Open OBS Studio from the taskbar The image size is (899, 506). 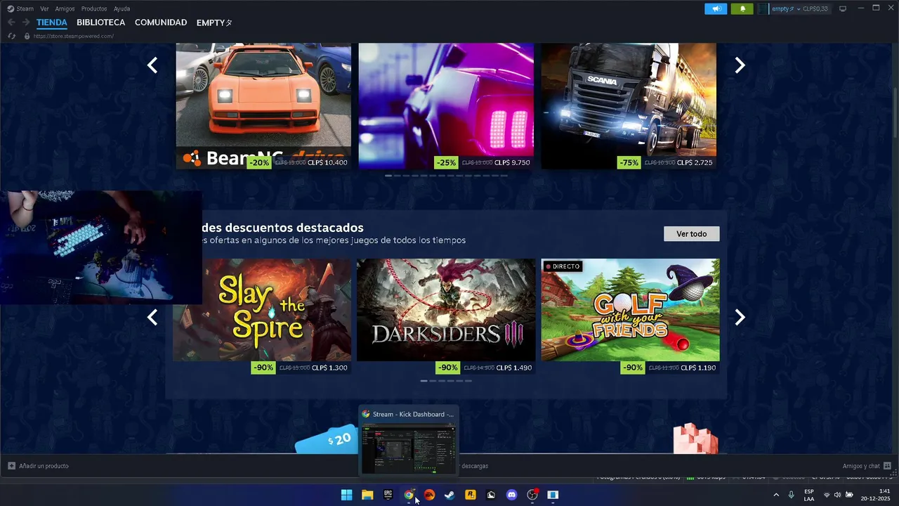pyautogui.click(x=532, y=495)
